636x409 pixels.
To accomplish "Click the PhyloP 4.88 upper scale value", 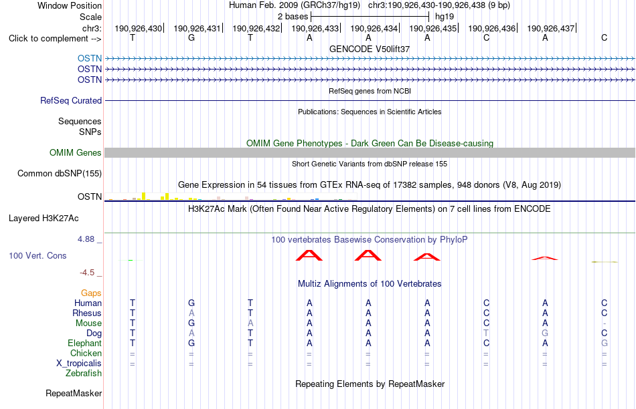I will tap(86, 239).
